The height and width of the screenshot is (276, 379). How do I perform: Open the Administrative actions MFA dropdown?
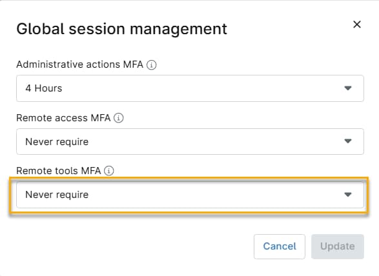click(190, 88)
